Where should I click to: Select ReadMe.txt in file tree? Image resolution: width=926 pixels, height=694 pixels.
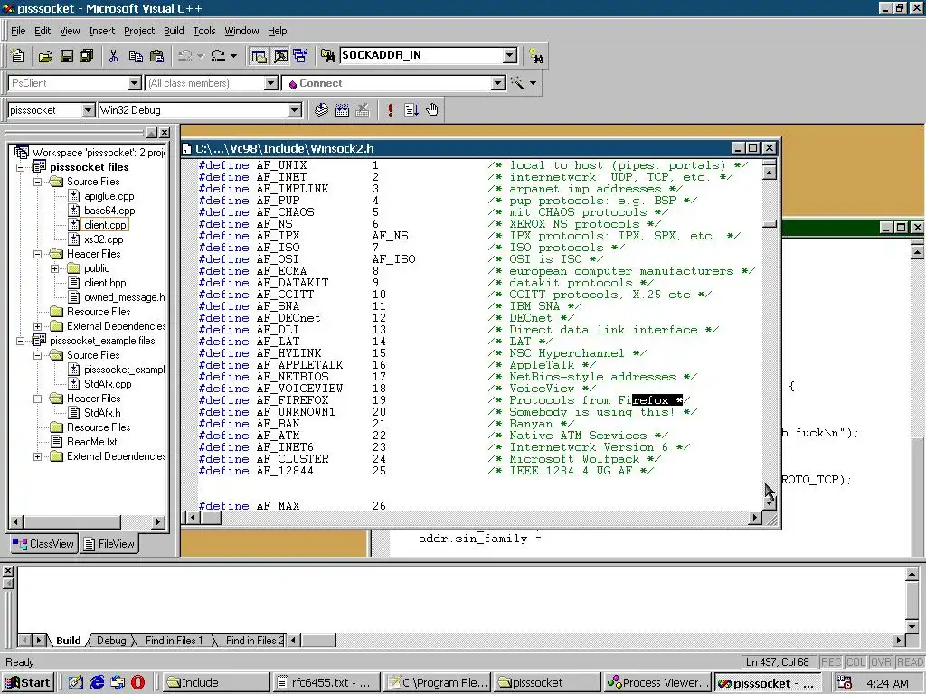91,442
